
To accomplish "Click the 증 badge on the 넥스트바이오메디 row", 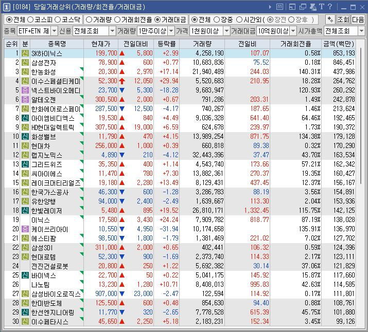I will point(25,90).
